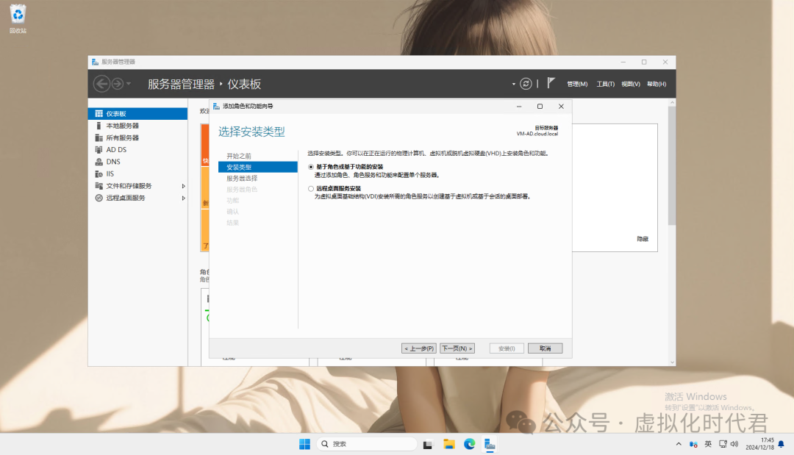Click the back navigation arrow icon

(x=101, y=84)
